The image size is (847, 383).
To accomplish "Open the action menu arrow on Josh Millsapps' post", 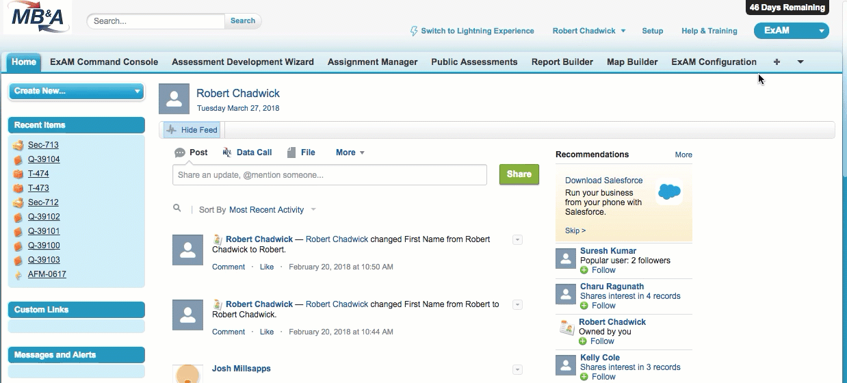I will pyautogui.click(x=517, y=369).
